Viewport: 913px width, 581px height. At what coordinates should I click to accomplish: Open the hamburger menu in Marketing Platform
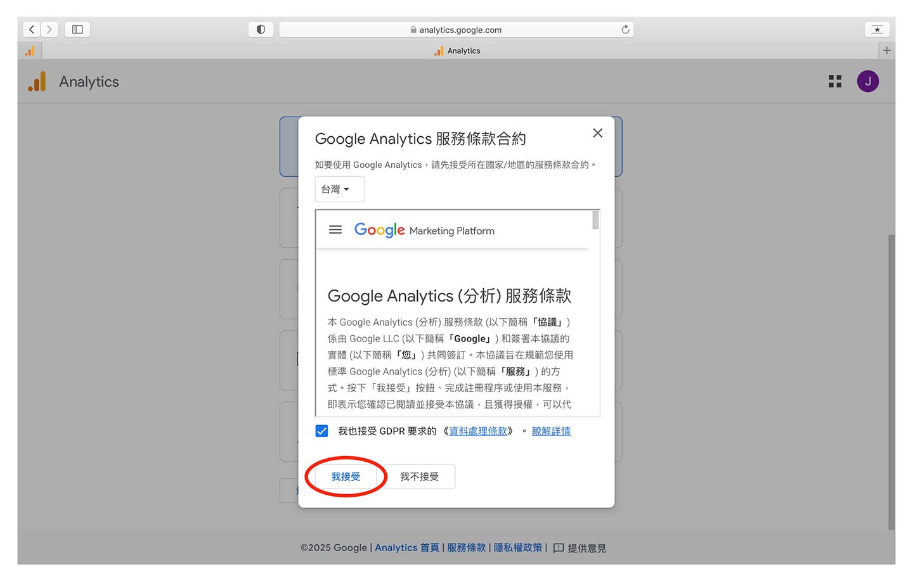335,230
